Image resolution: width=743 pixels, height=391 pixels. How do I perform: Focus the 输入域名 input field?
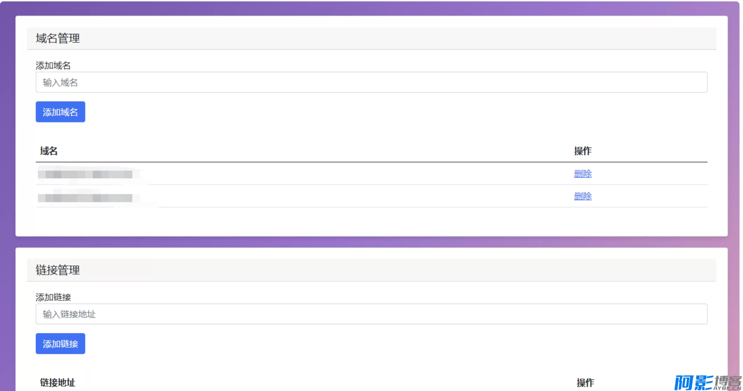click(371, 83)
